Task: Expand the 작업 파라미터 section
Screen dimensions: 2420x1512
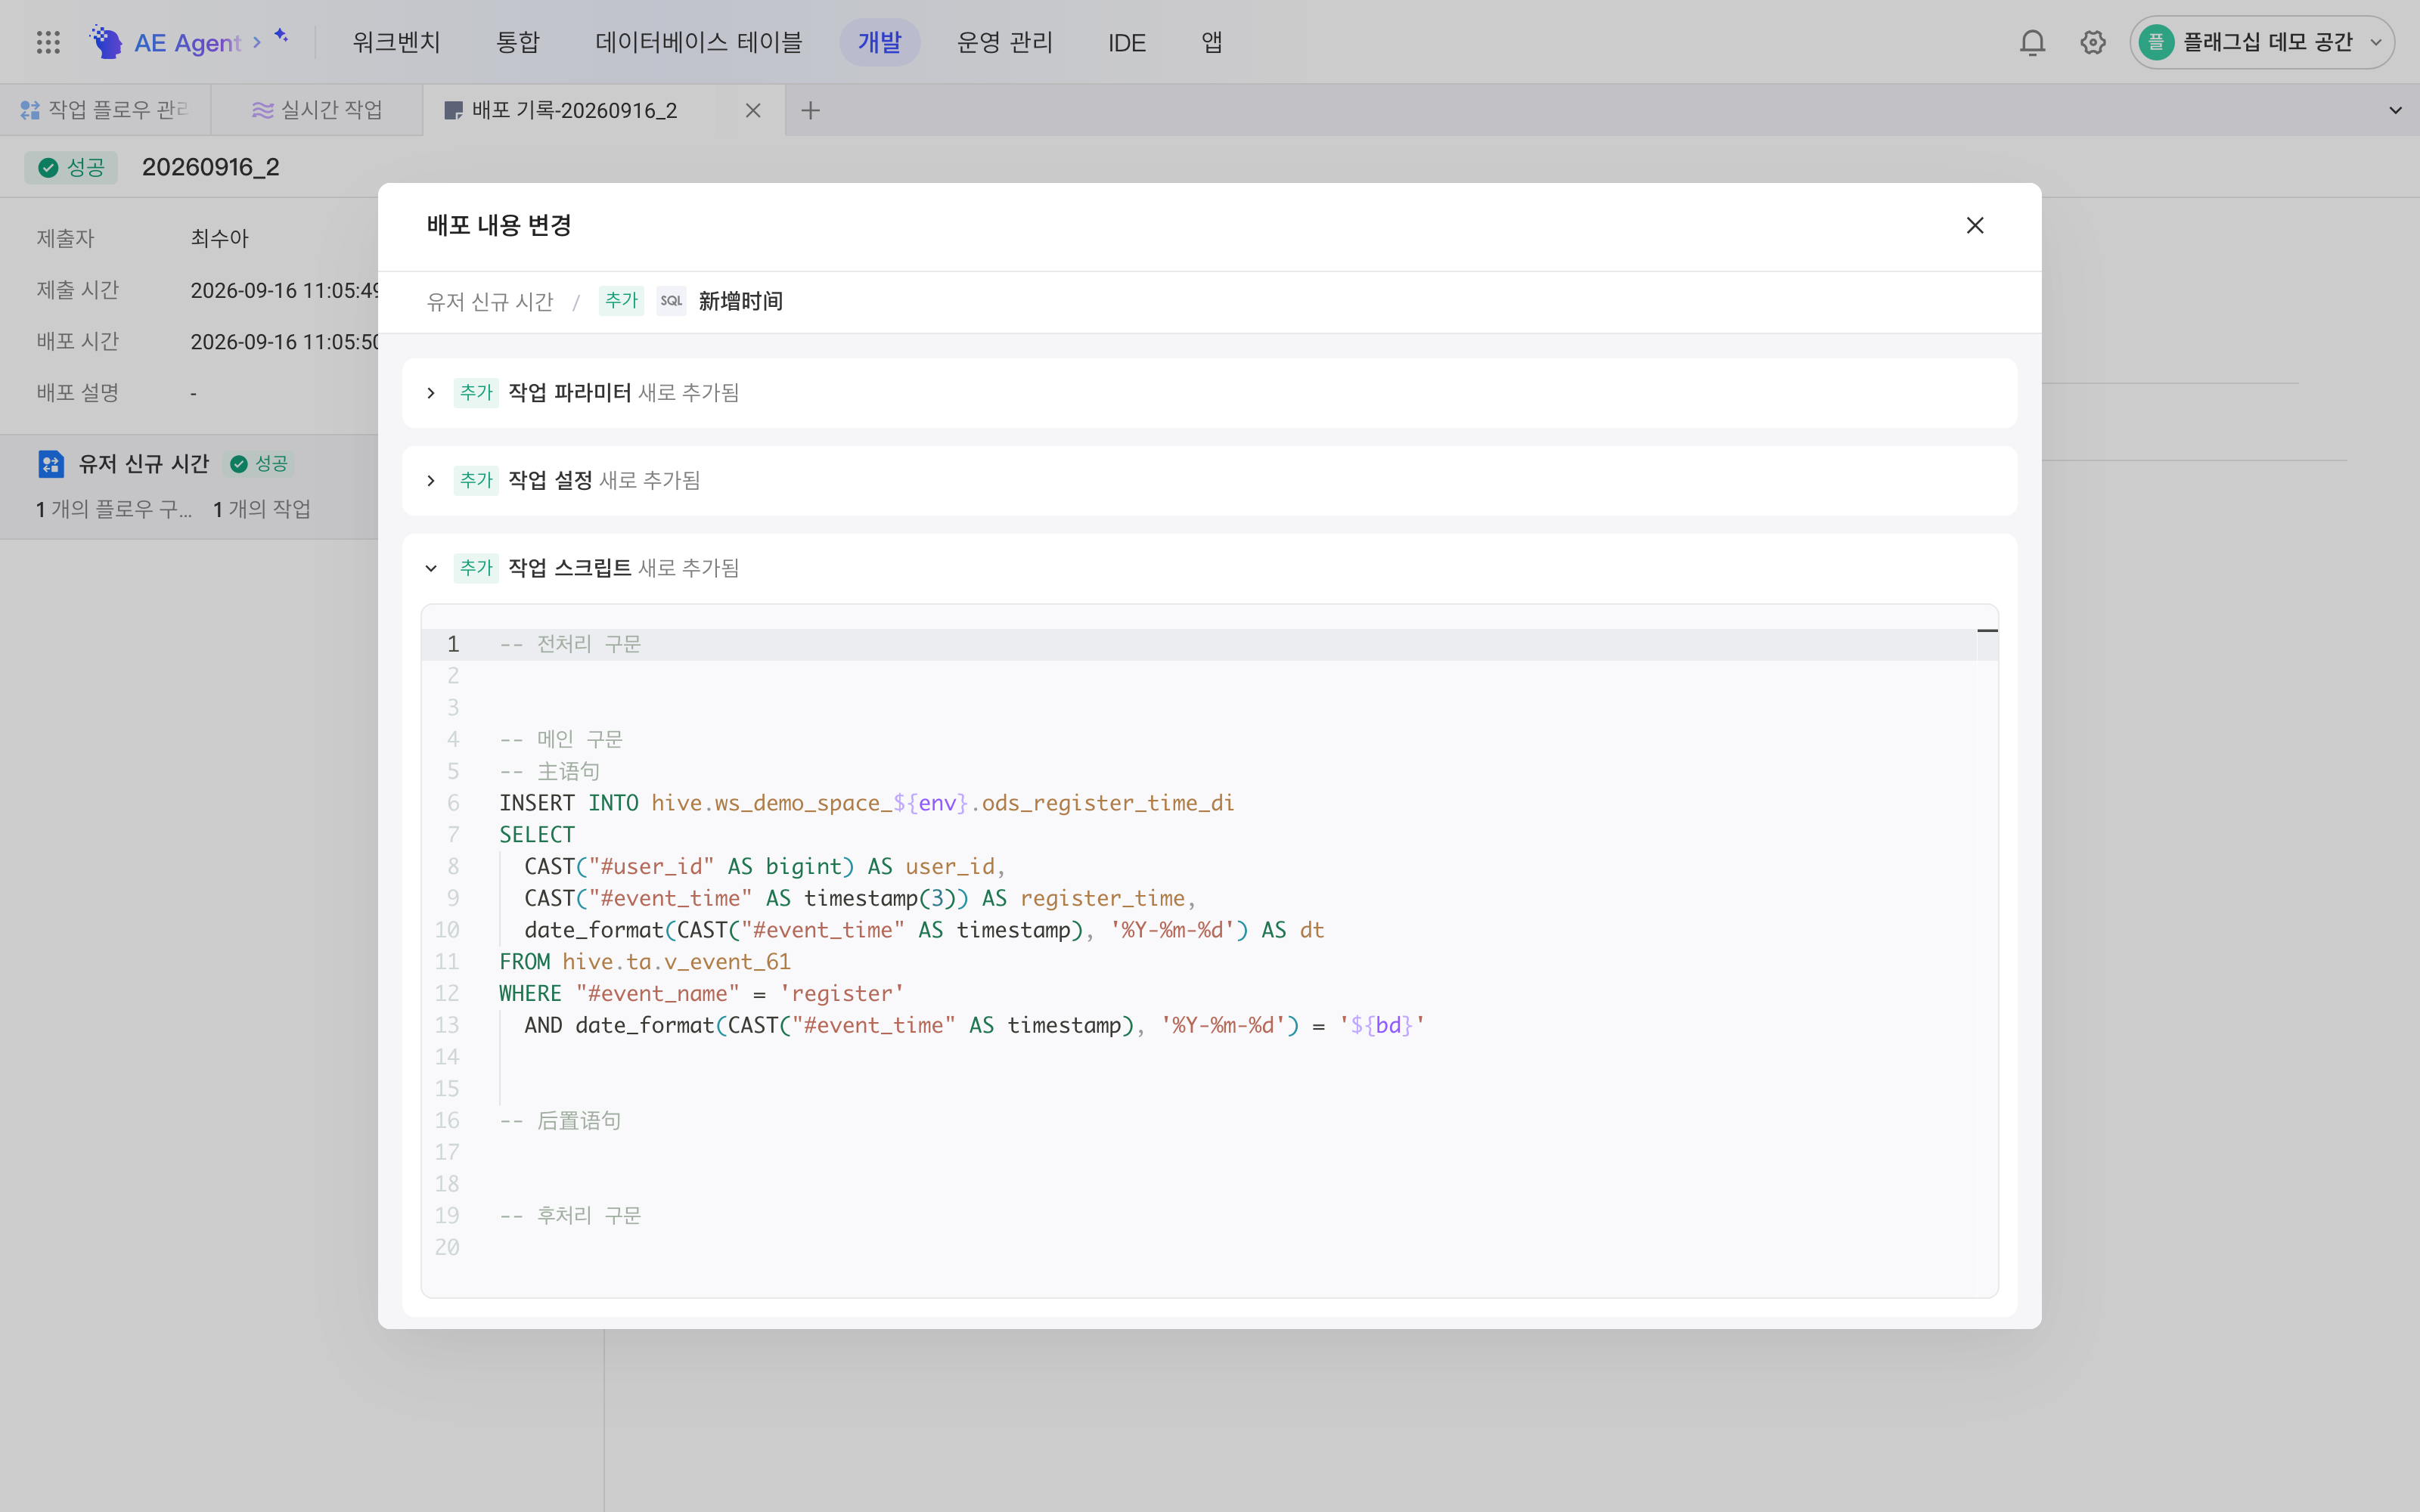Action: click(431, 393)
